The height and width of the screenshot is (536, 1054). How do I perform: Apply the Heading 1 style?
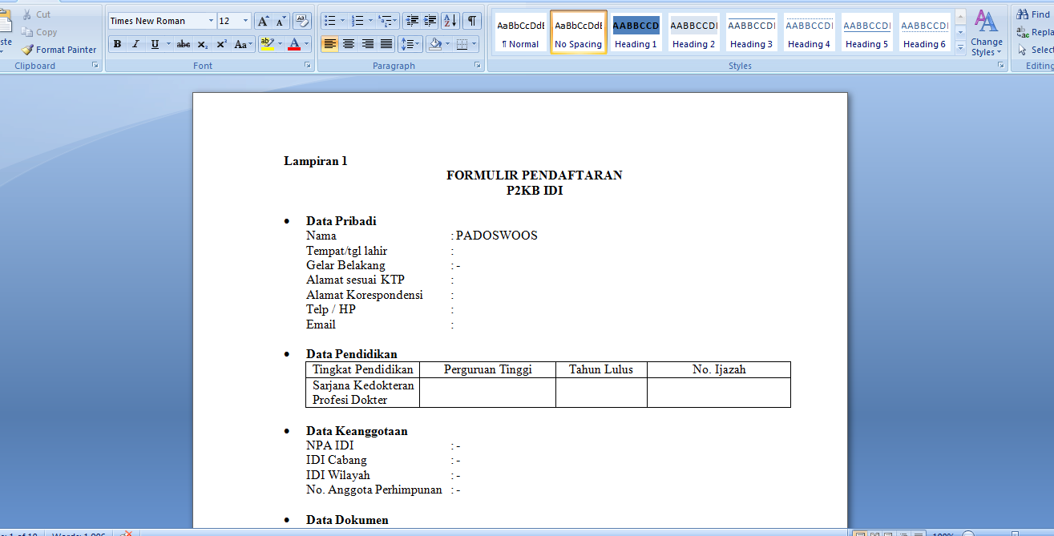(636, 32)
